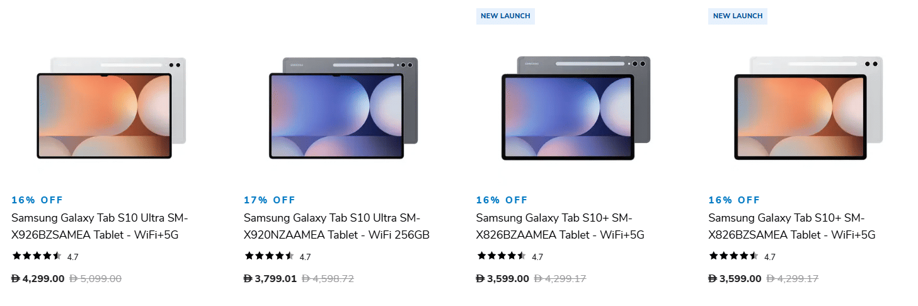Click the NEW LAUNCH badge on SM-X826BZAAMEA

point(505,16)
